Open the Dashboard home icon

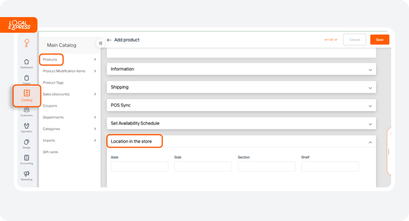pos(26,62)
